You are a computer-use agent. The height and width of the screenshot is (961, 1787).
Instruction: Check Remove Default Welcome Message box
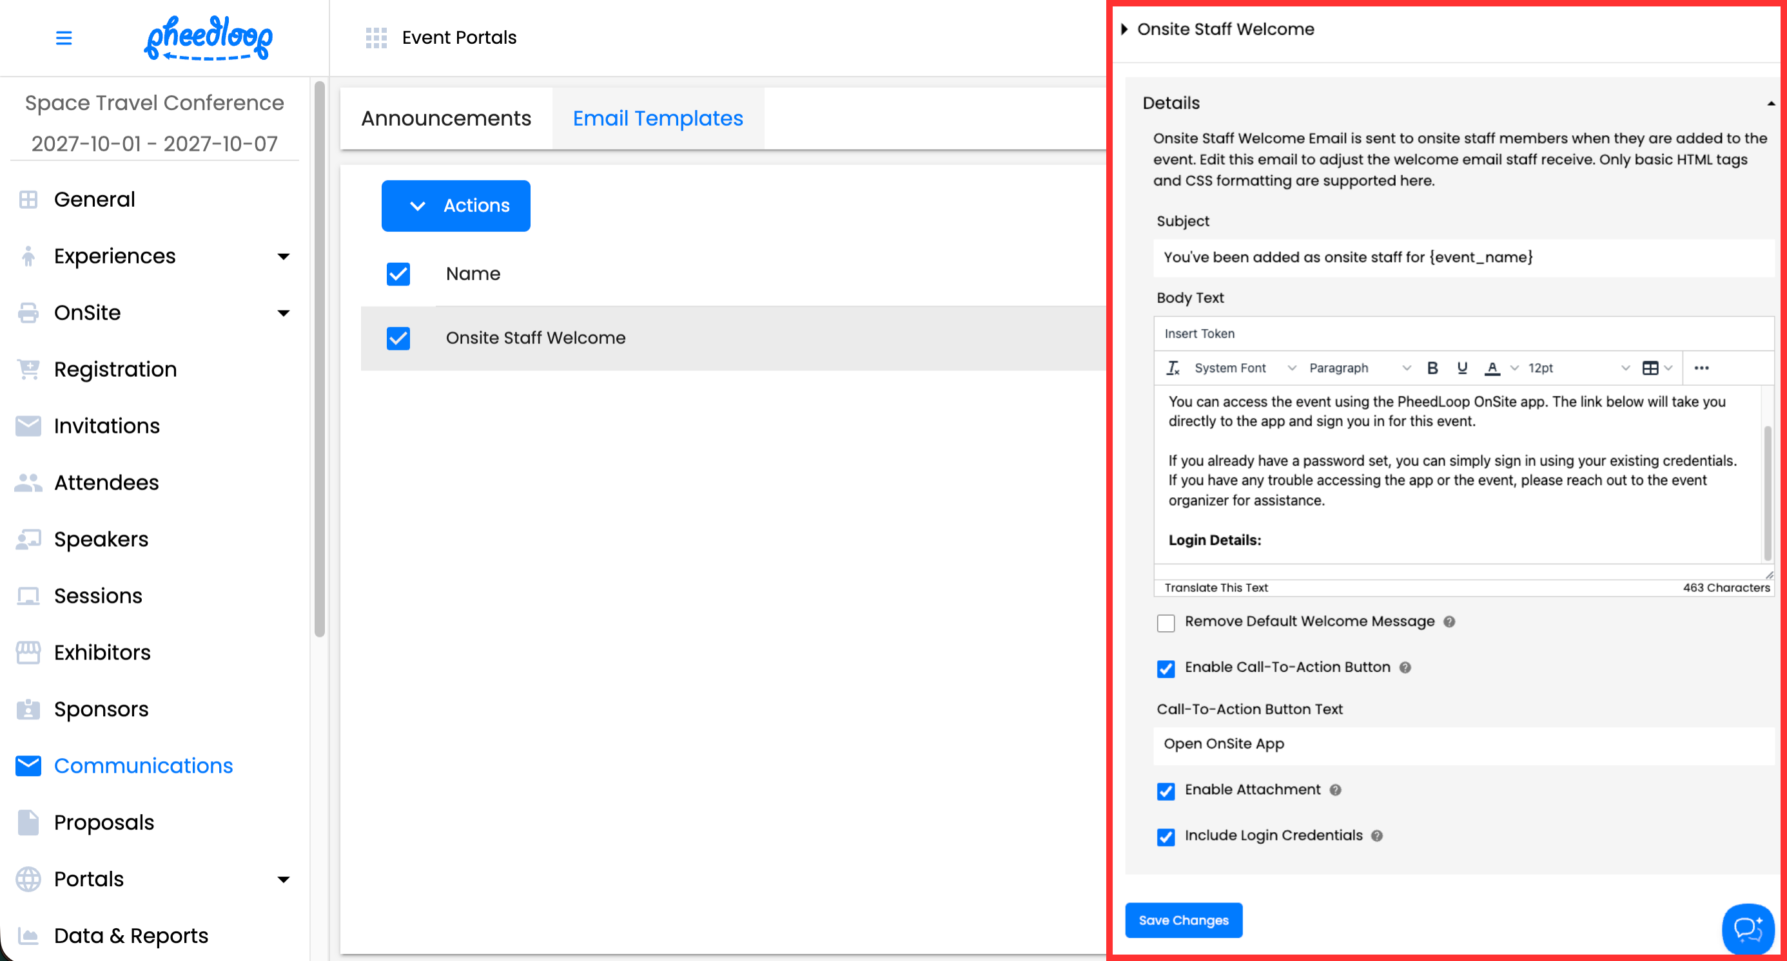coord(1166,623)
